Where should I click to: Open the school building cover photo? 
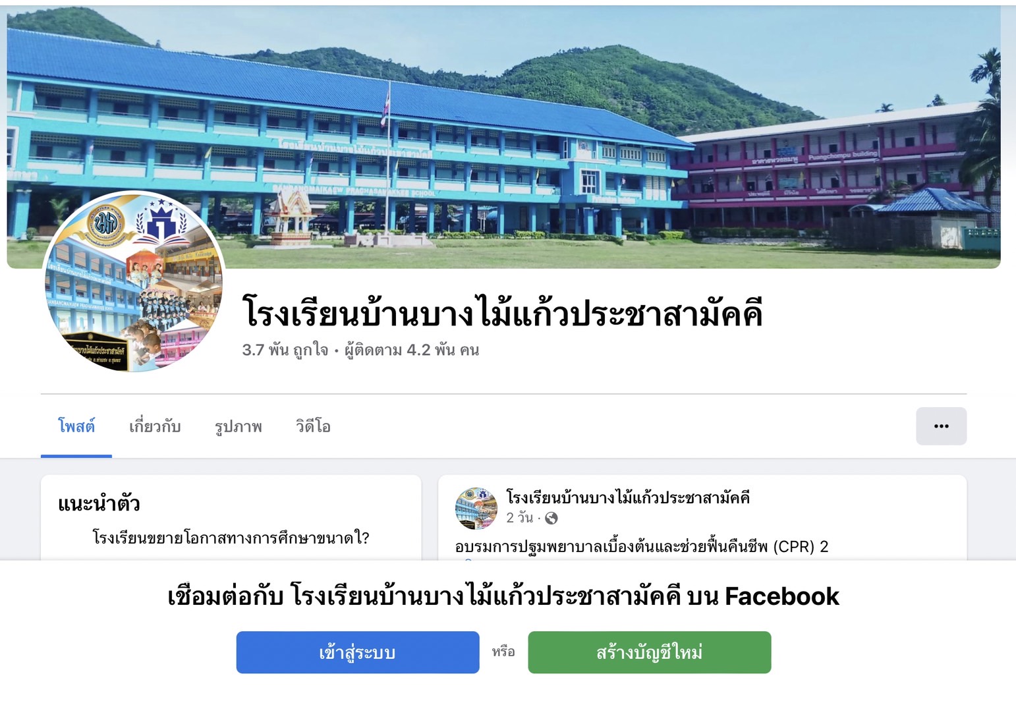click(503, 137)
